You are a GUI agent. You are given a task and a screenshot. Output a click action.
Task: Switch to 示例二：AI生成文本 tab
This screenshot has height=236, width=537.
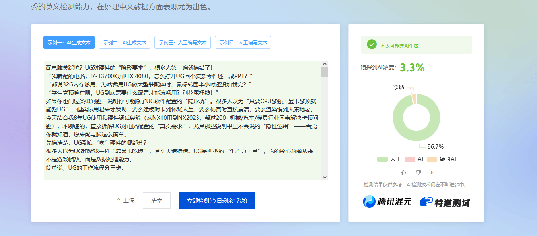(125, 42)
